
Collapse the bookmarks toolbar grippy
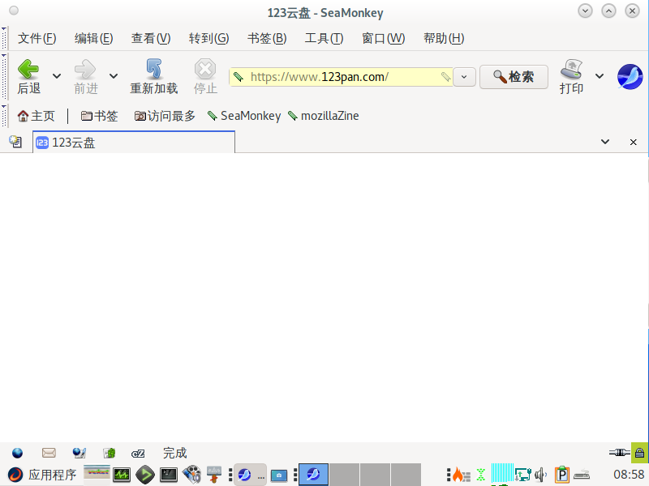point(4,116)
